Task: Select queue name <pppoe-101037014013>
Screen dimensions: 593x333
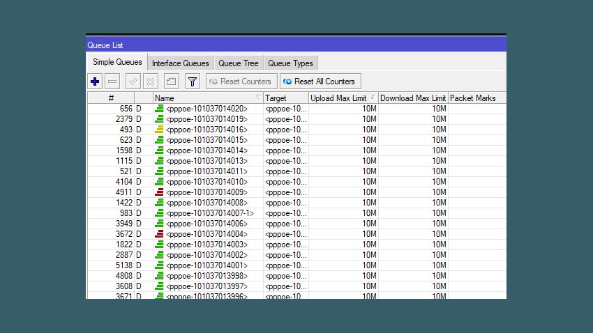Action: (207, 161)
